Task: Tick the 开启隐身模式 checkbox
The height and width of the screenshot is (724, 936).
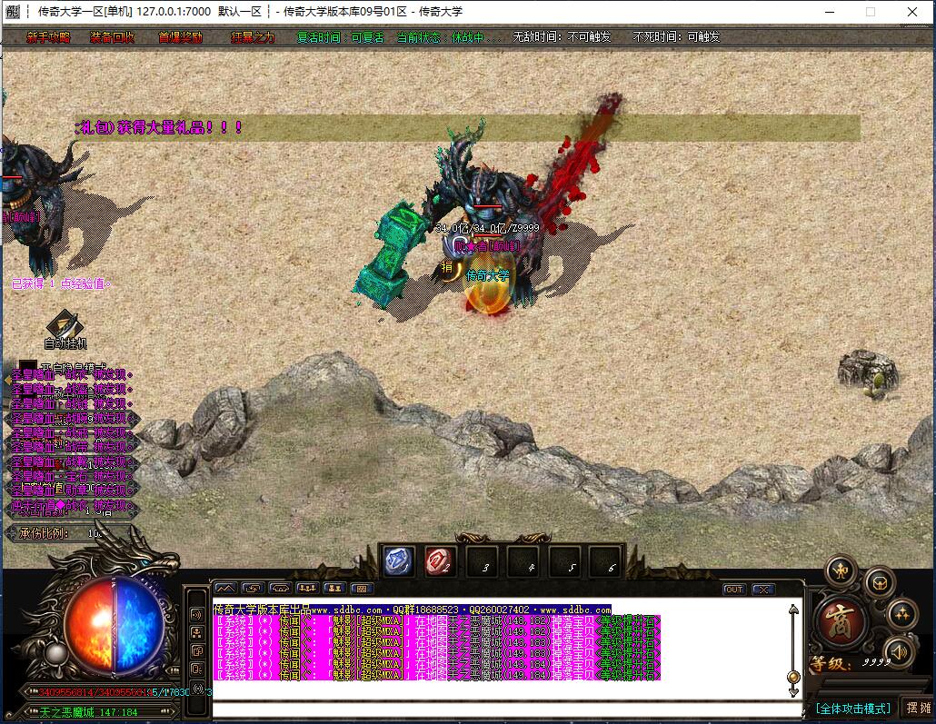Action: tap(27, 366)
